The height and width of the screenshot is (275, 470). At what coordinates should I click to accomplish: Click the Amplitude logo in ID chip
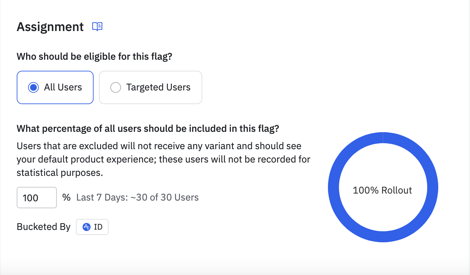[x=87, y=227]
